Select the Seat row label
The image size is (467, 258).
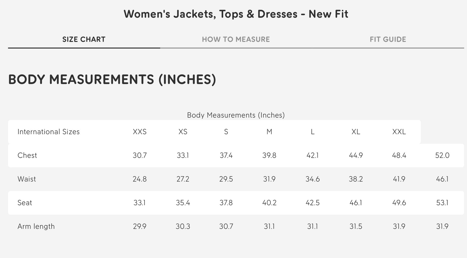(25, 203)
